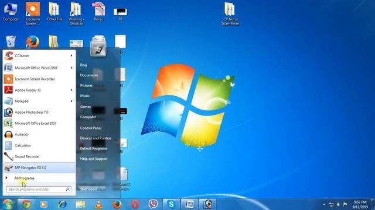The image size is (375, 210).
Task: Switch to Photoshop window in taskbar
Action: 207,204
